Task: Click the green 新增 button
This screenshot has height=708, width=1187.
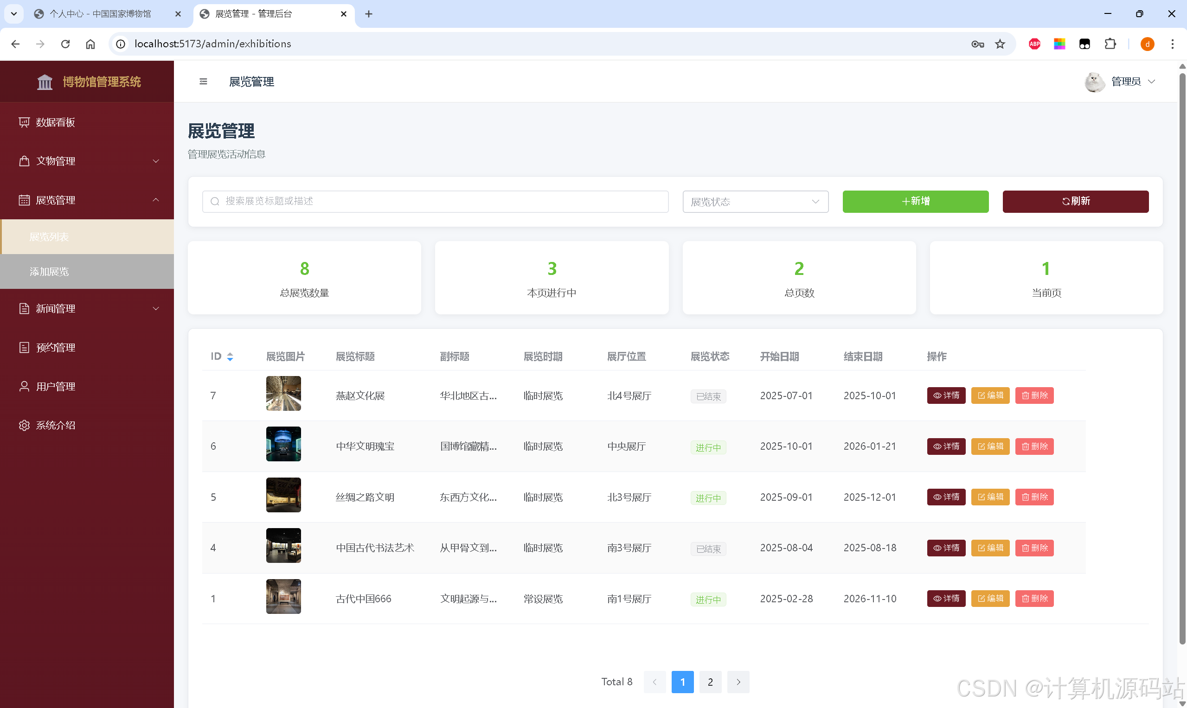Action: click(915, 201)
